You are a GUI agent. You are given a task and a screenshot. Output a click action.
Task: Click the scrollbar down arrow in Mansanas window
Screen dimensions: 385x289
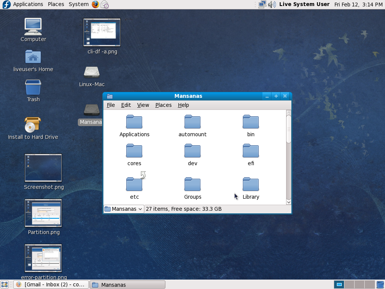(x=289, y=202)
